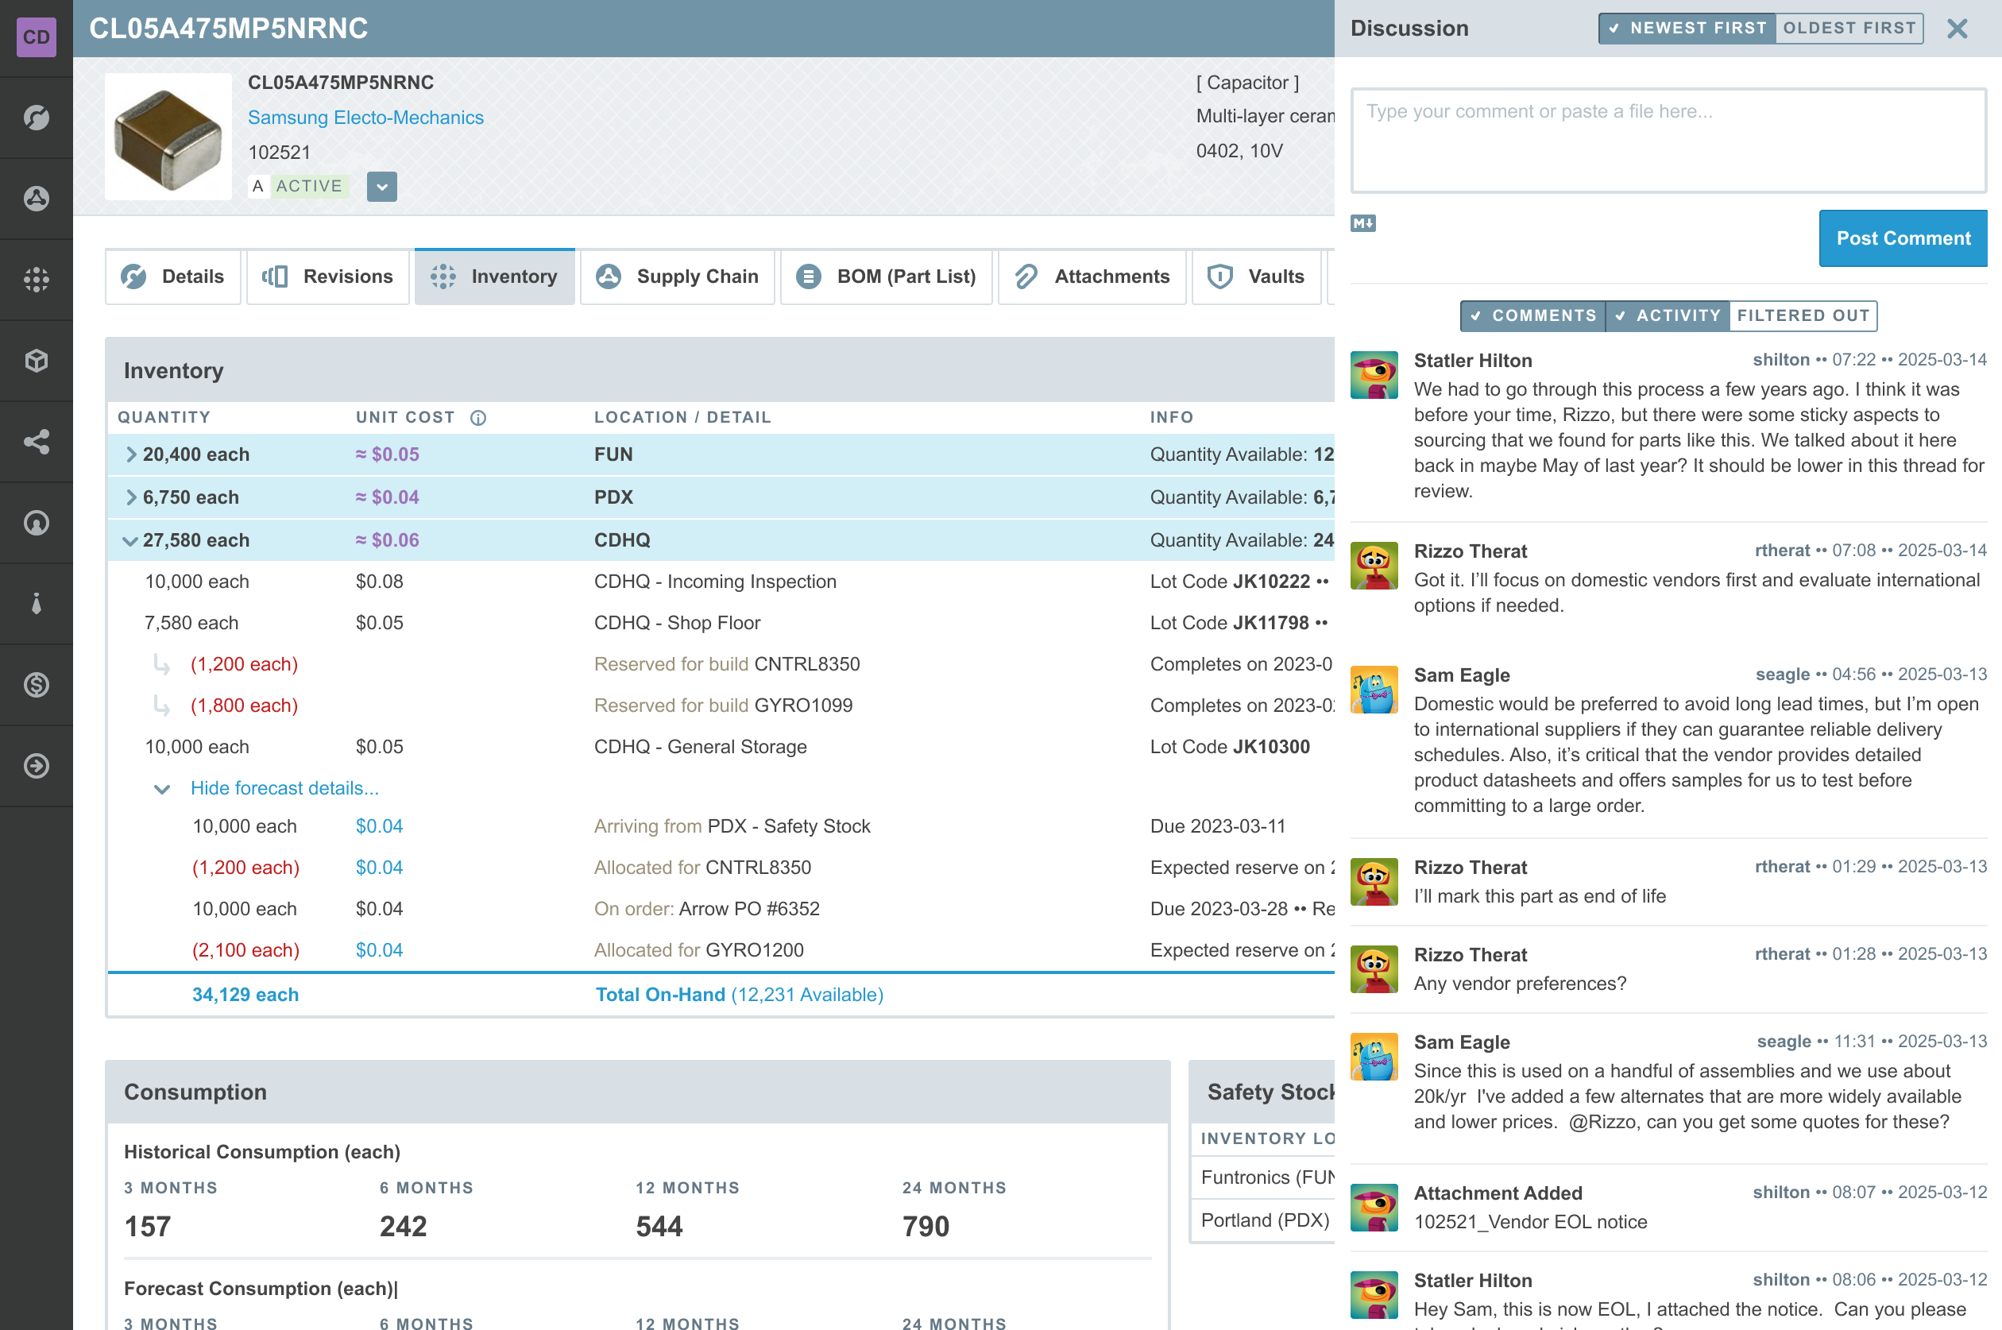Open the Details tab
The height and width of the screenshot is (1330, 2002).
[x=173, y=276]
